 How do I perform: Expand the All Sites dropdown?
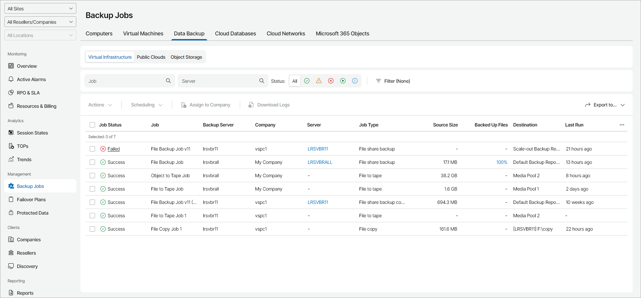click(x=40, y=9)
